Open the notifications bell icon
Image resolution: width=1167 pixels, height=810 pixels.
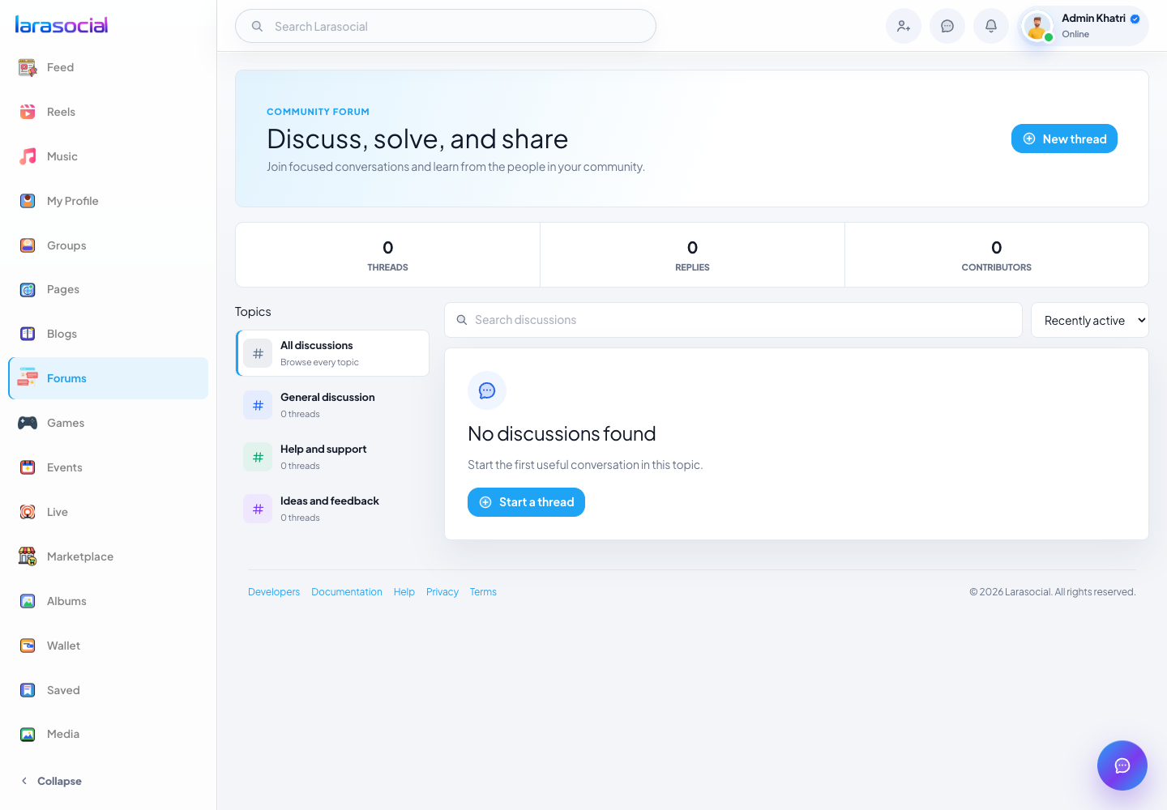[x=990, y=26]
